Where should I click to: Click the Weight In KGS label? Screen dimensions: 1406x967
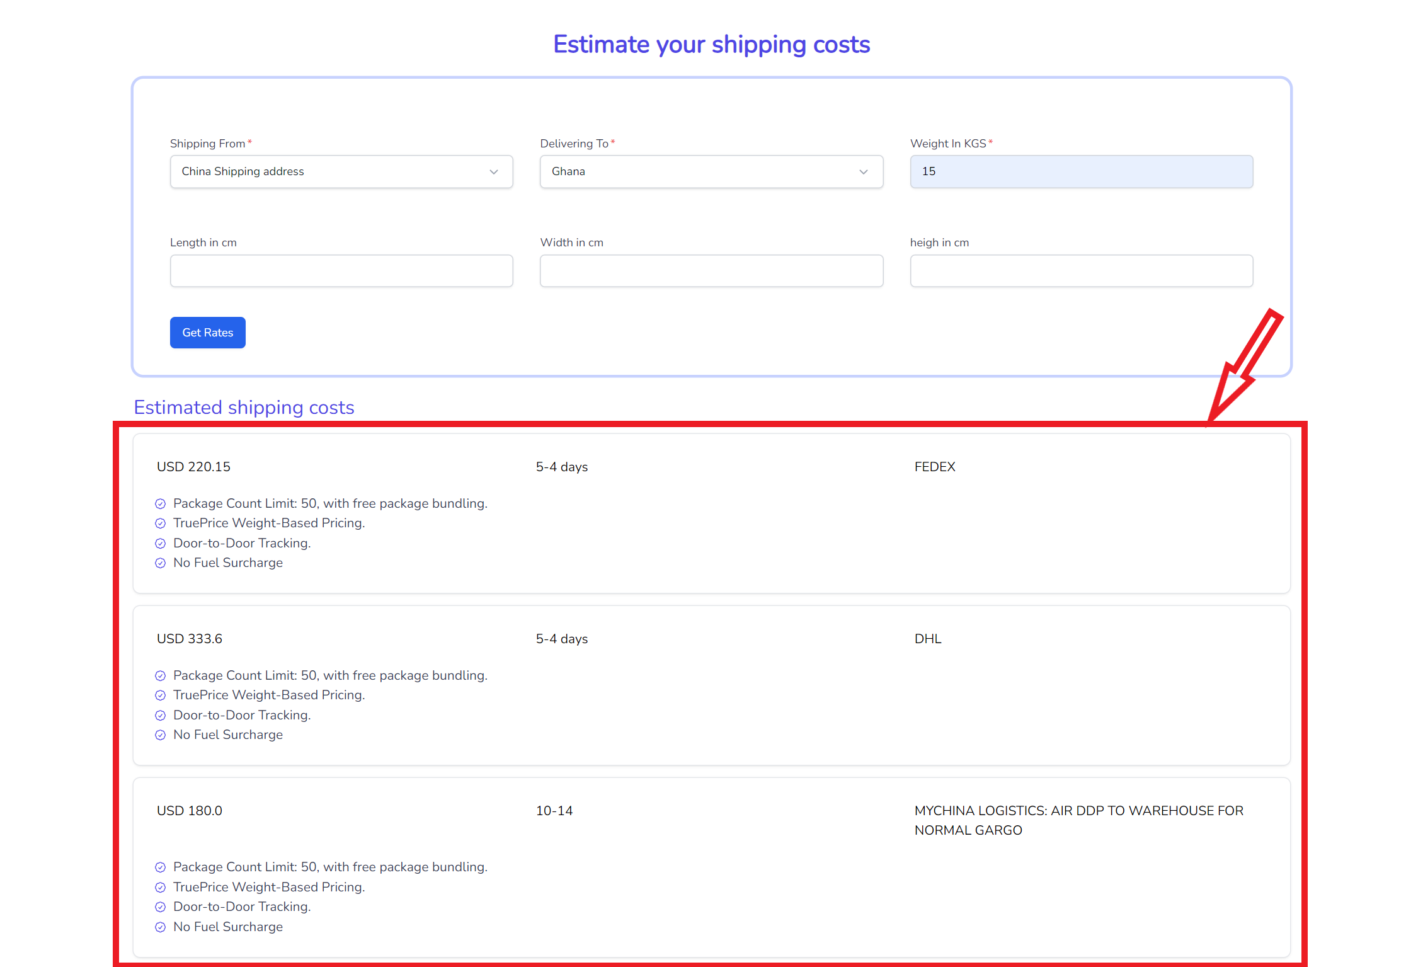(948, 144)
